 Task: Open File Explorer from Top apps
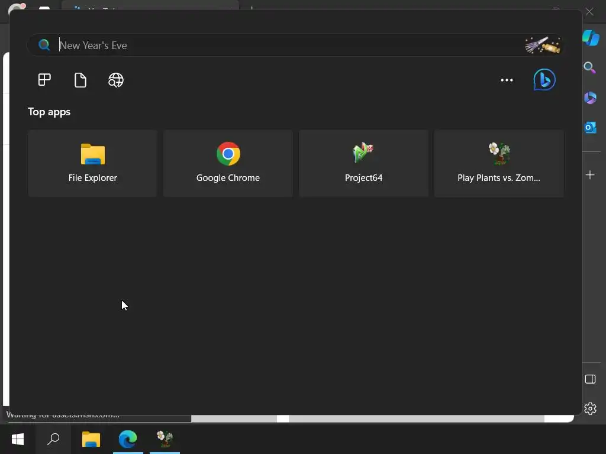click(93, 163)
